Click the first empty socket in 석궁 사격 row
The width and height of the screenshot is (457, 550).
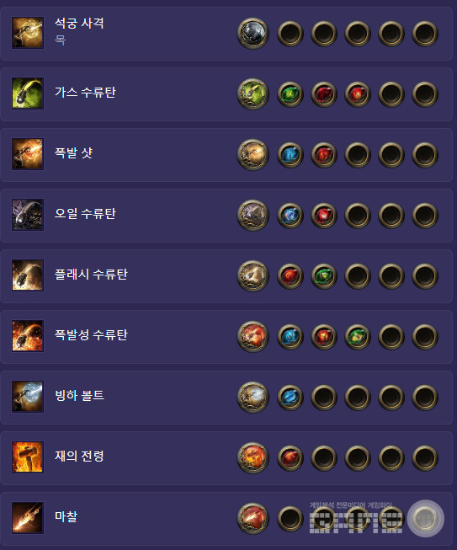click(x=290, y=34)
